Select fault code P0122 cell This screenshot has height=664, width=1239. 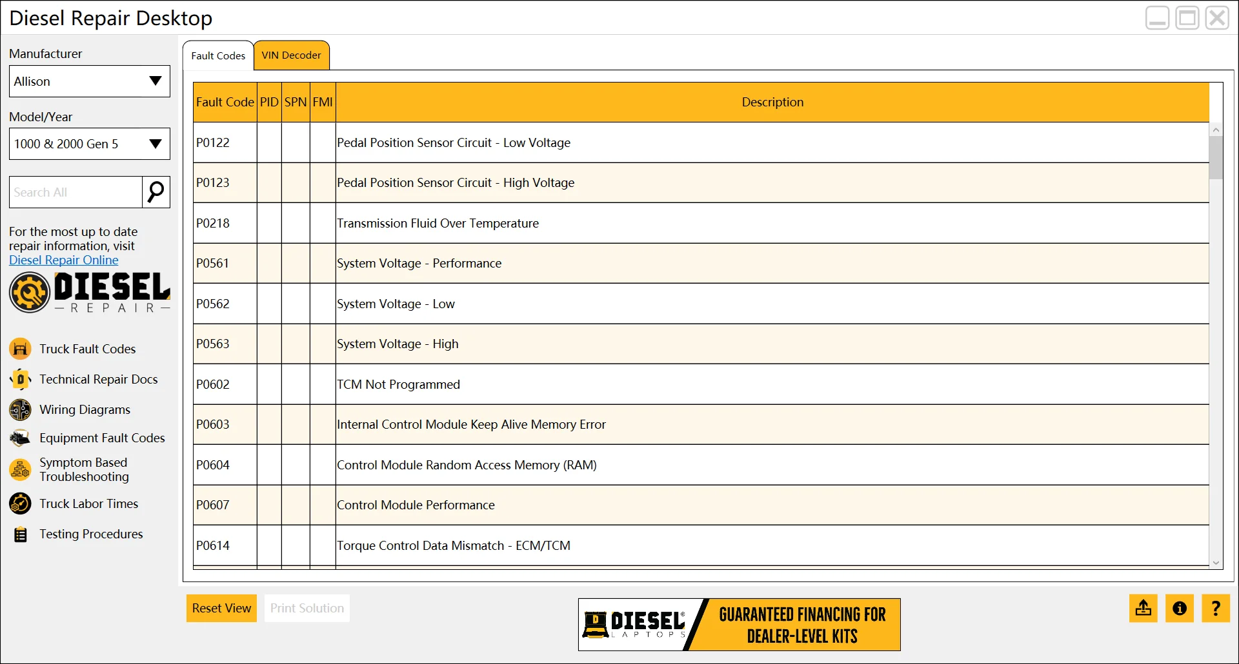pos(225,142)
